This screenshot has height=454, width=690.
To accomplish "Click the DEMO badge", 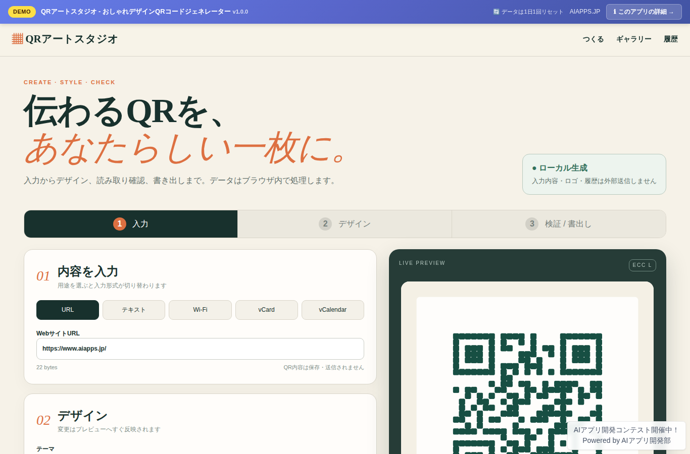I will click(22, 12).
